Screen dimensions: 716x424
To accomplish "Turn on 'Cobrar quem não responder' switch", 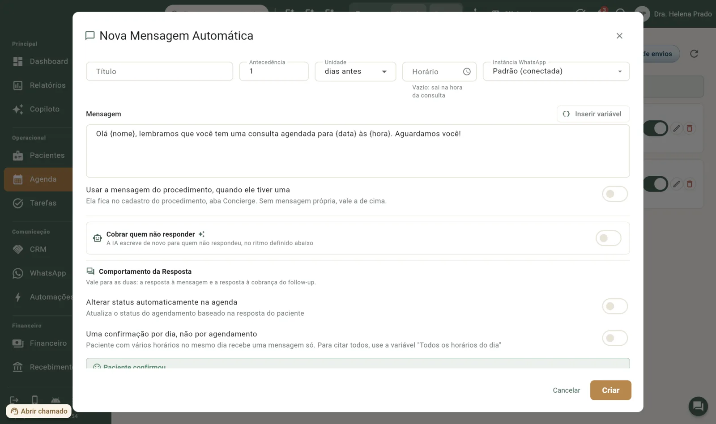I will tap(608, 238).
